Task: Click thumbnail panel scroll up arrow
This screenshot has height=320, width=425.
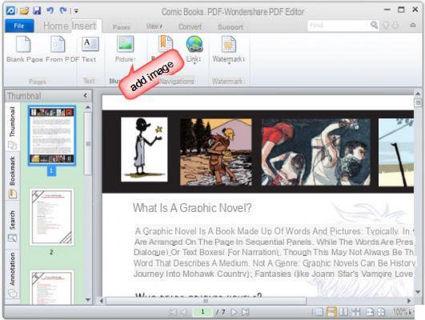Action: (x=88, y=107)
